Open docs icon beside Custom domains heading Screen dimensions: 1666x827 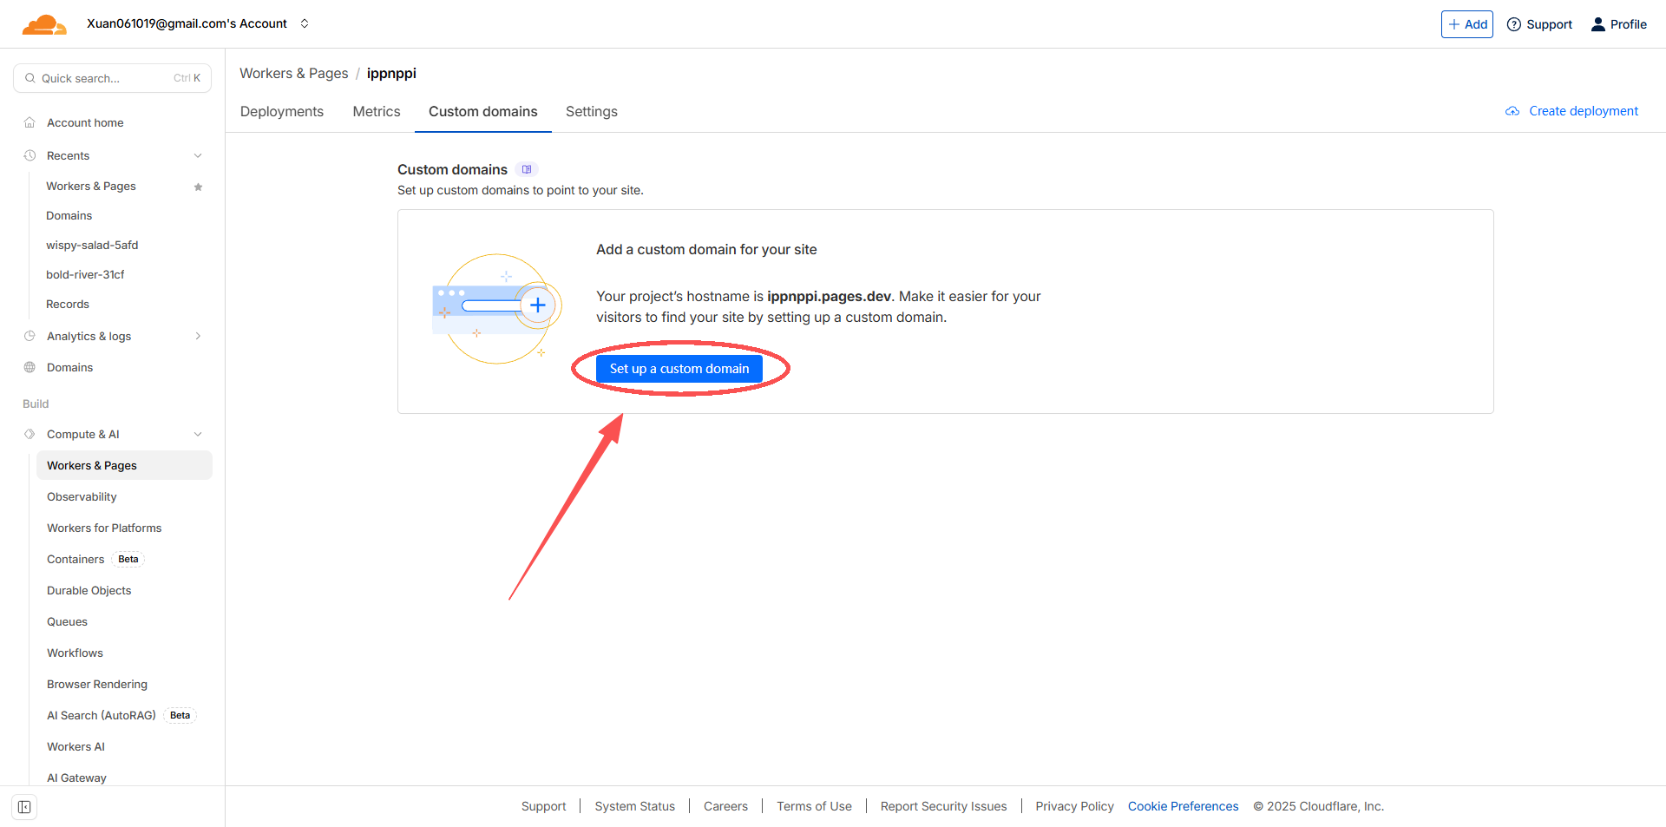527,169
